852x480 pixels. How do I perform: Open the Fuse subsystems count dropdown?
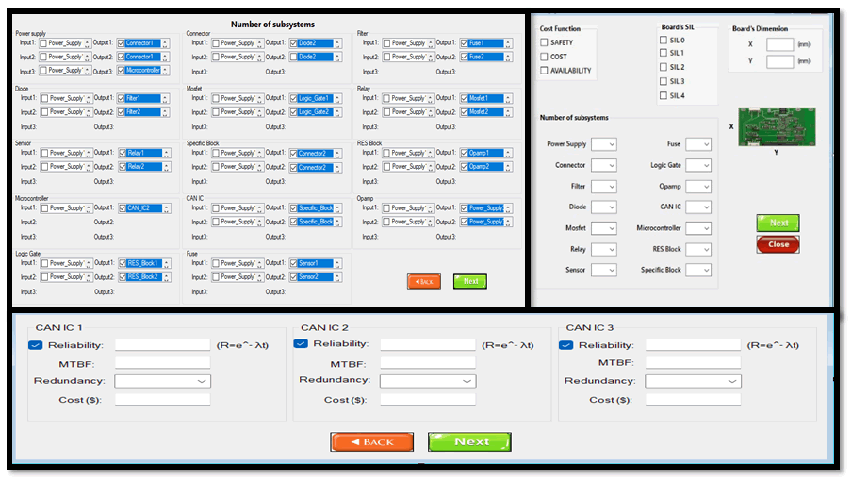[698, 143]
